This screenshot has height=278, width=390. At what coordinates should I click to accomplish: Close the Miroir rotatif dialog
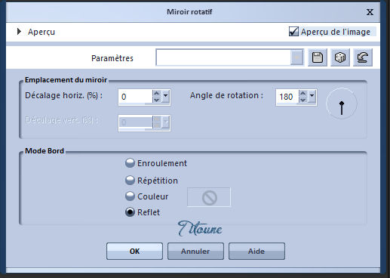[370, 12]
